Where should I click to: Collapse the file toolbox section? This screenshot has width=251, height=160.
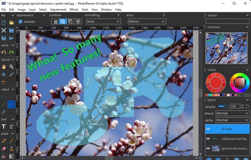pos(12,15)
